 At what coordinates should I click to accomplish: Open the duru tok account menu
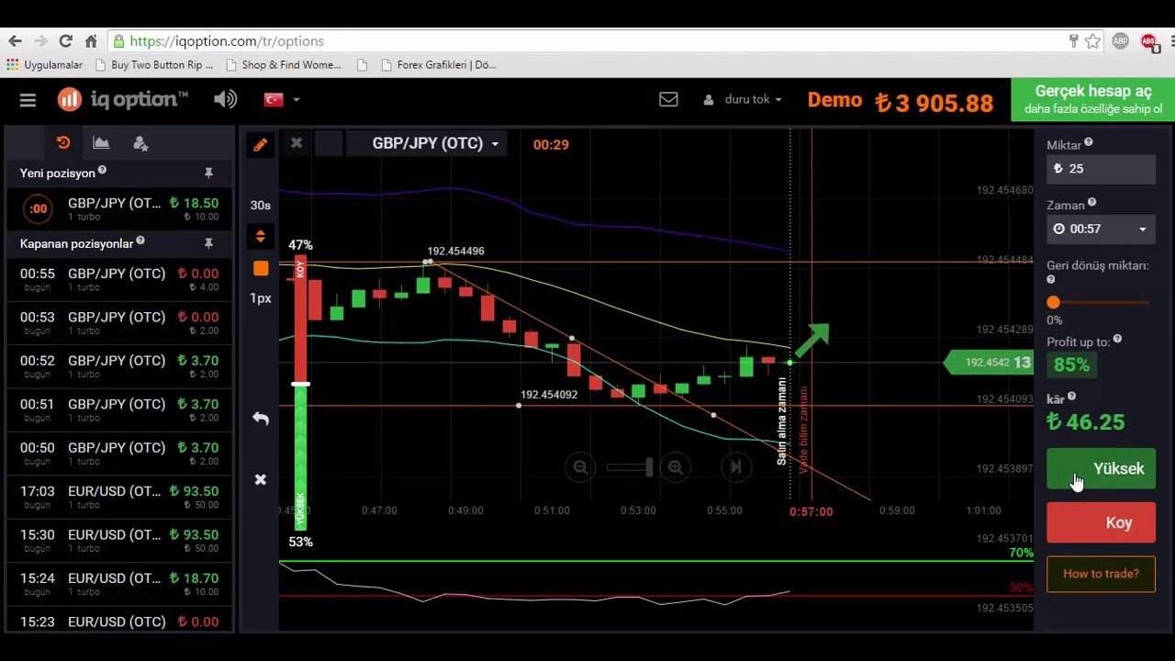tap(742, 99)
